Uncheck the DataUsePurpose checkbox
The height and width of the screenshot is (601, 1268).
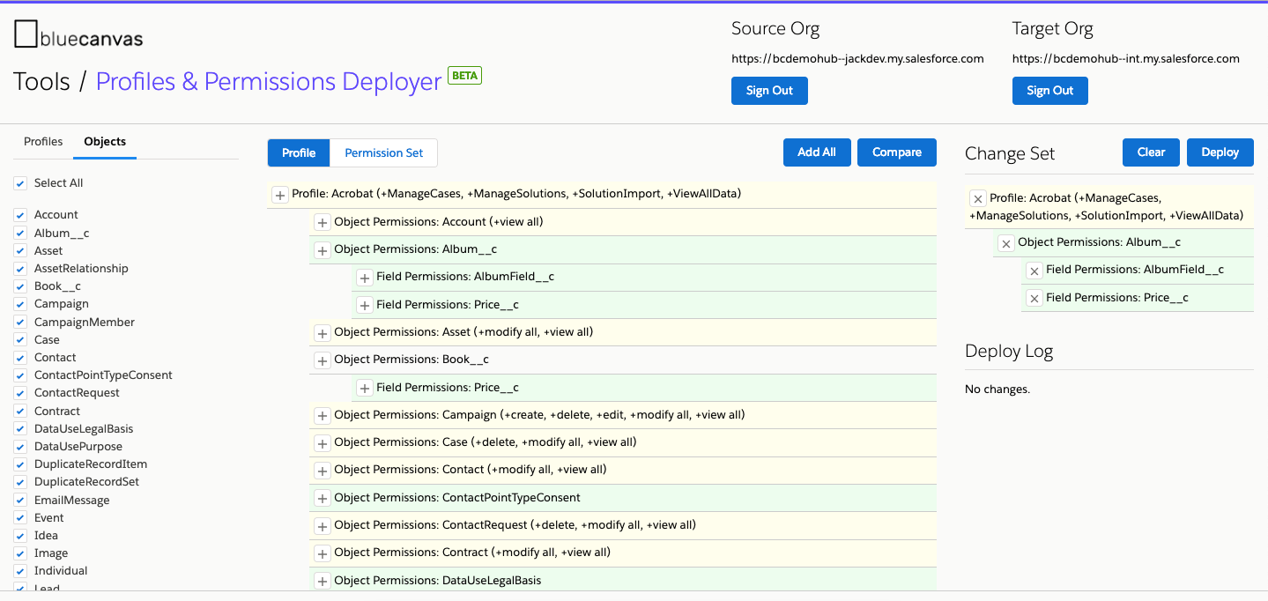coord(20,447)
